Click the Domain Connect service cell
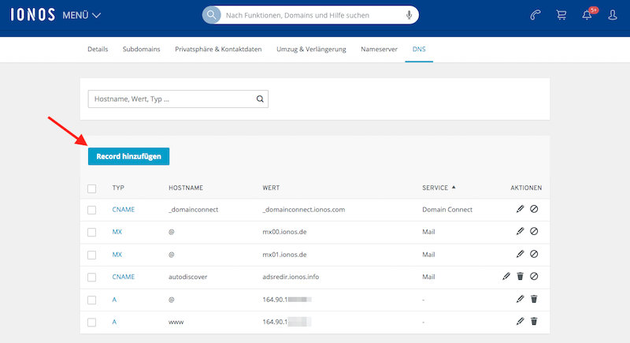The height and width of the screenshot is (343, 630). [x=447, y=210]
